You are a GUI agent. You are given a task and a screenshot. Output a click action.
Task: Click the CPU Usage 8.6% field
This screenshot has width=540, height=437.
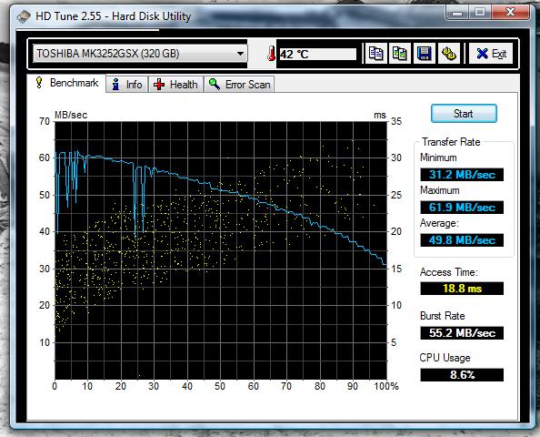pyautogui.click(x=462, y=374)
